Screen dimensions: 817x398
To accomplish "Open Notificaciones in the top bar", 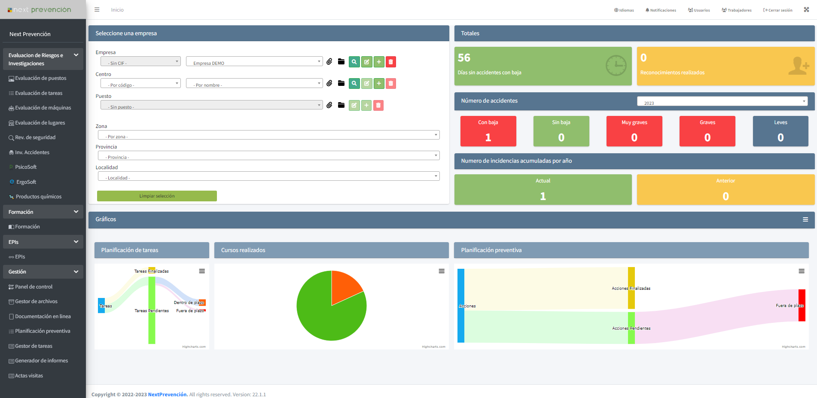I will tap(661, 10).
